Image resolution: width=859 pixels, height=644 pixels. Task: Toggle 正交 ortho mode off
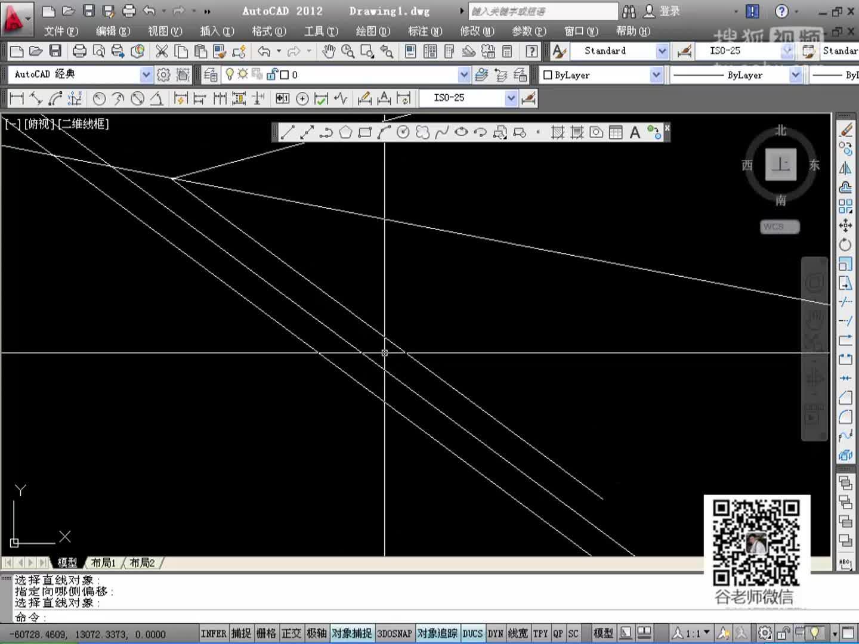tap(292, 633)
